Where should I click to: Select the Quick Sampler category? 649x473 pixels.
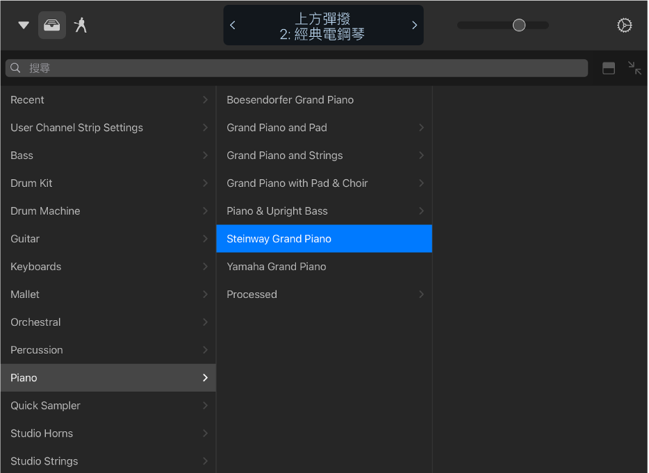coord(108,406)
